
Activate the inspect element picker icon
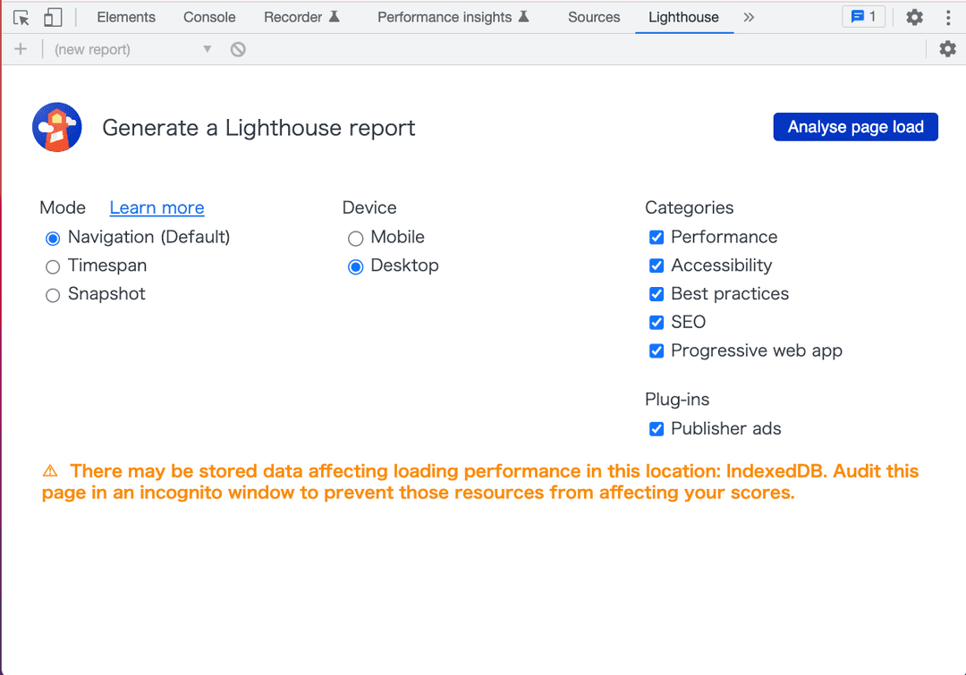[21, 17]
